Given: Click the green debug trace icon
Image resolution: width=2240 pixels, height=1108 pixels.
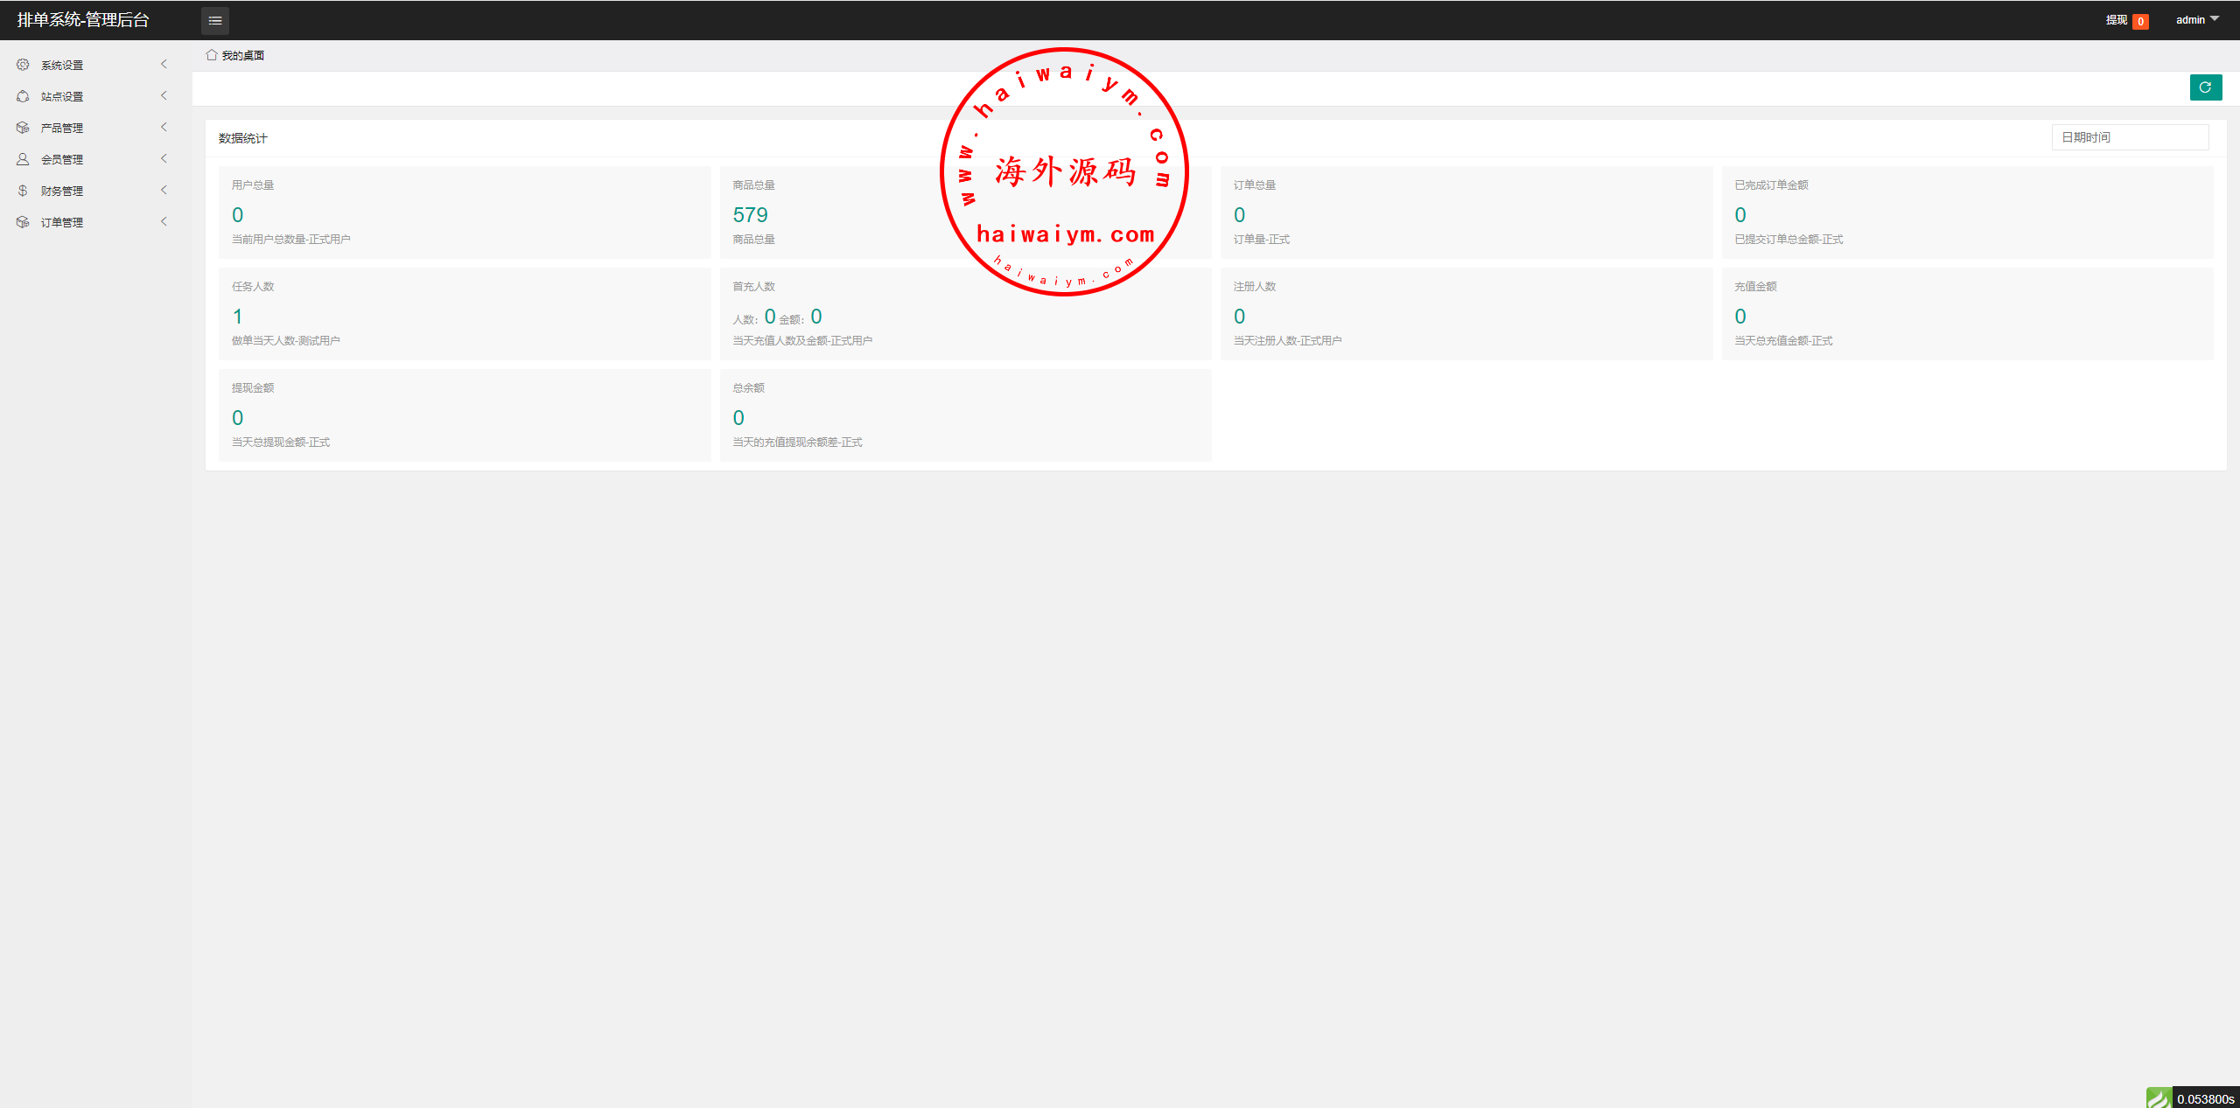Looking at the screenshot, I should (2159, 1098).
